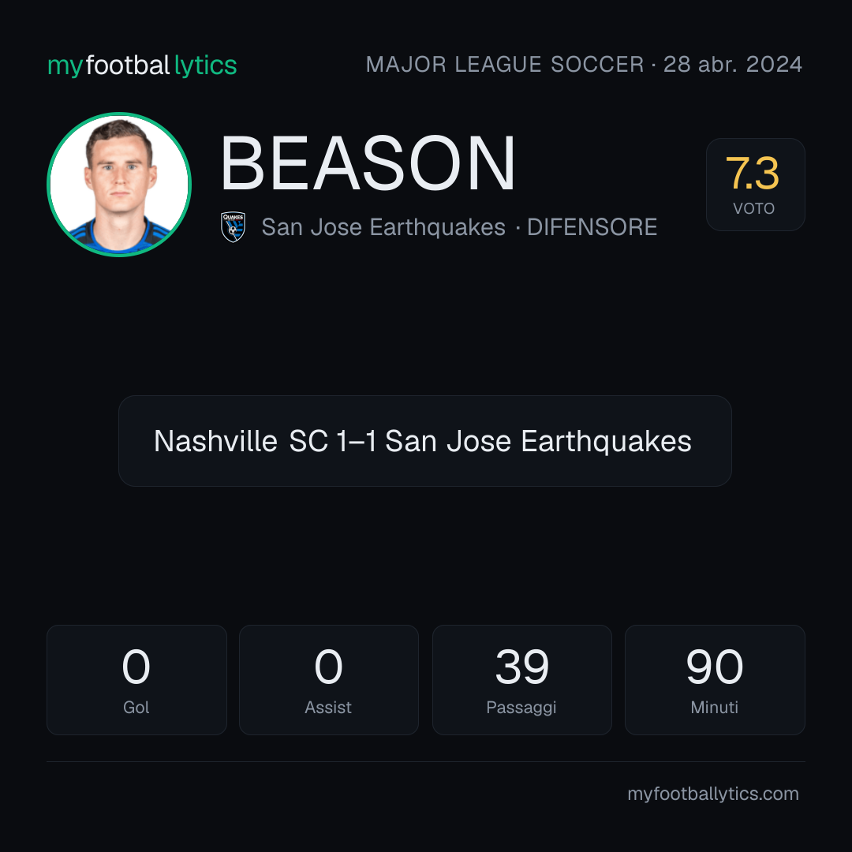The height and width of the screenshot is (852, 852).
Task: Click the Passaggi stat card showing 39
Action: pyautogui.click(x=521, y=680)
